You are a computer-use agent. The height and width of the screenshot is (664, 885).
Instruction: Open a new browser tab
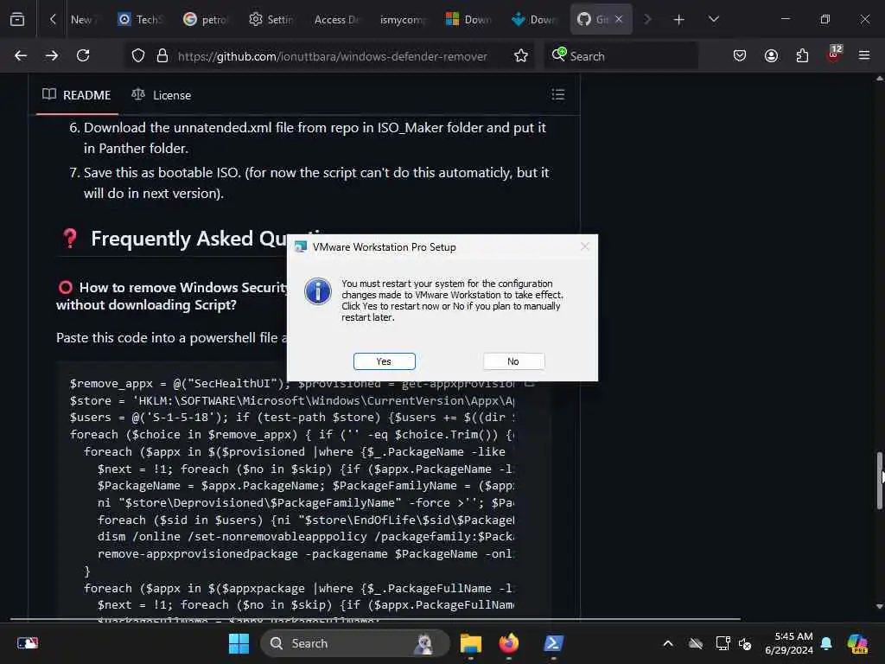click(x=679, y=20)
